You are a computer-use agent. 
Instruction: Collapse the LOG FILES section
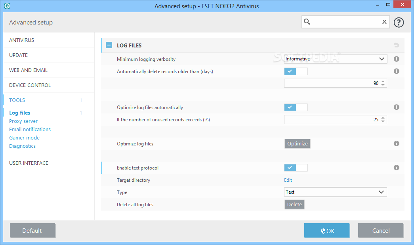(x=109, y=45)
